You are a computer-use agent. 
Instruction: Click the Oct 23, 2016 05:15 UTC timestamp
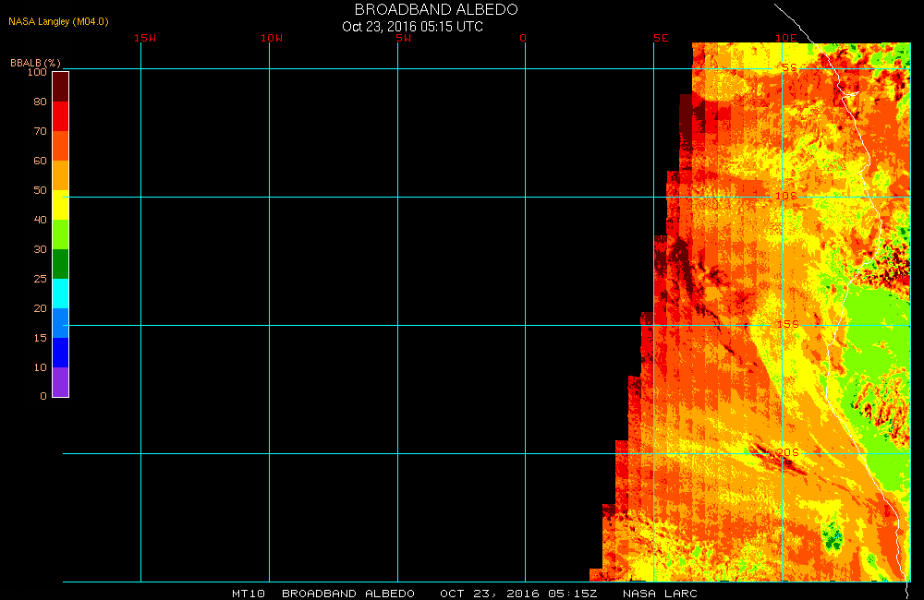[412, 26]
